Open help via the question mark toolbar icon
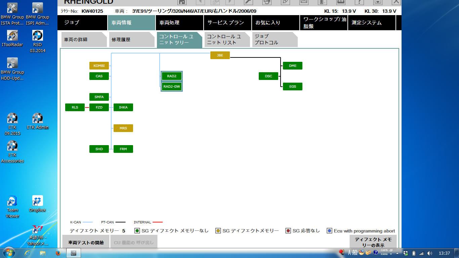 [359, 2]
